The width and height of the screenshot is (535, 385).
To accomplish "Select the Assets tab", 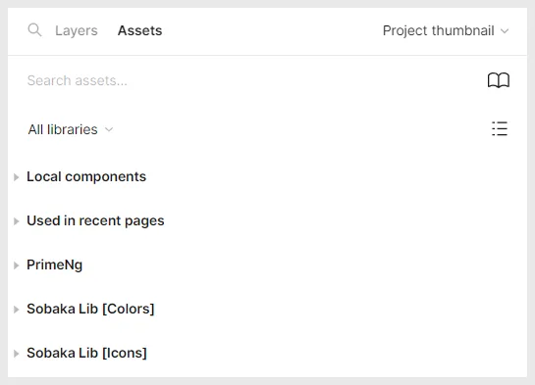I will (140, 30).
